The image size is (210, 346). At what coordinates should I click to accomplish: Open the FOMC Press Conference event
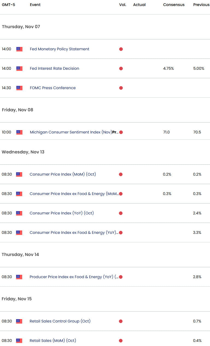(x=53, y=88)
